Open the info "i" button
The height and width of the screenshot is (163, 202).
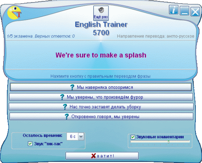coord(174,10)
